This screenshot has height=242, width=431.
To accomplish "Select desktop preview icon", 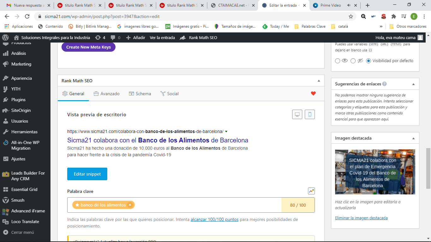I will [297, 115].
